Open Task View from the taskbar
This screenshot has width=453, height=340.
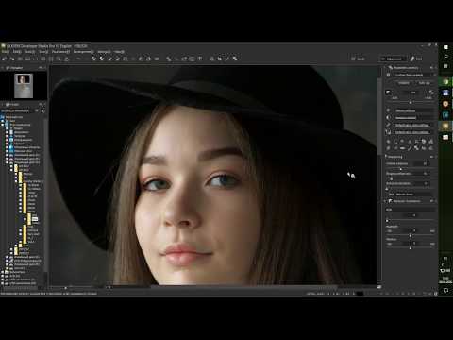445,66
